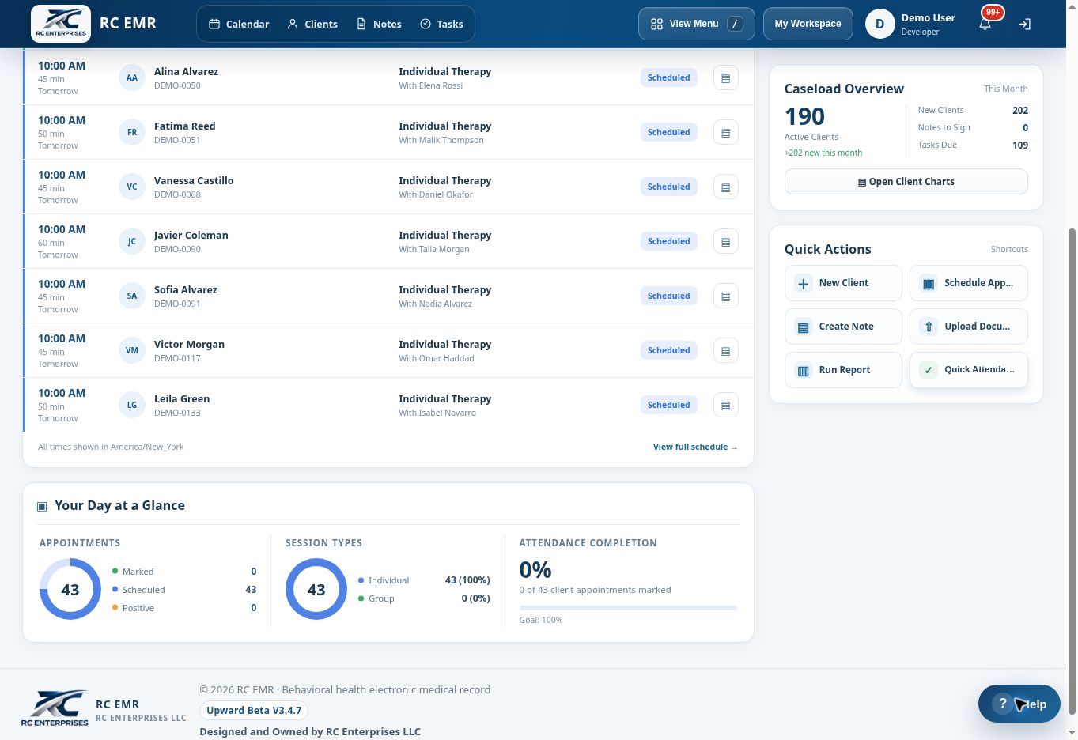Open the Tasks menu item
Screen dimensions: 1078x740
pyautogui.click(x=441, y=24)
